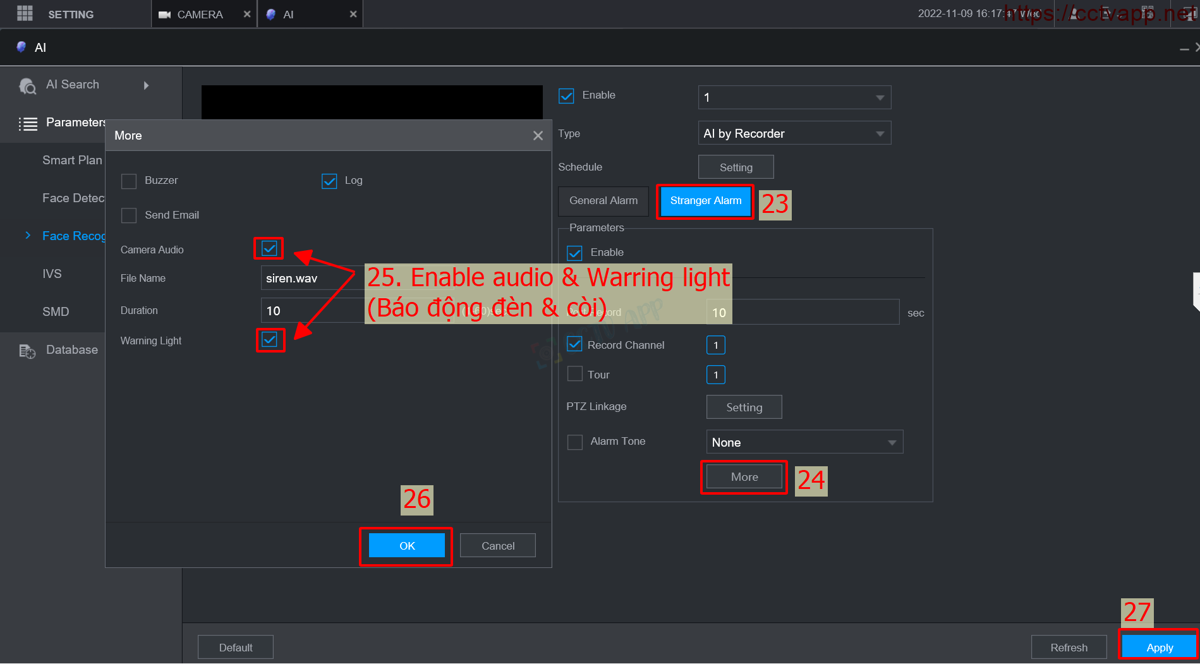Toggle the Send Email checkbox

[129, 215]
